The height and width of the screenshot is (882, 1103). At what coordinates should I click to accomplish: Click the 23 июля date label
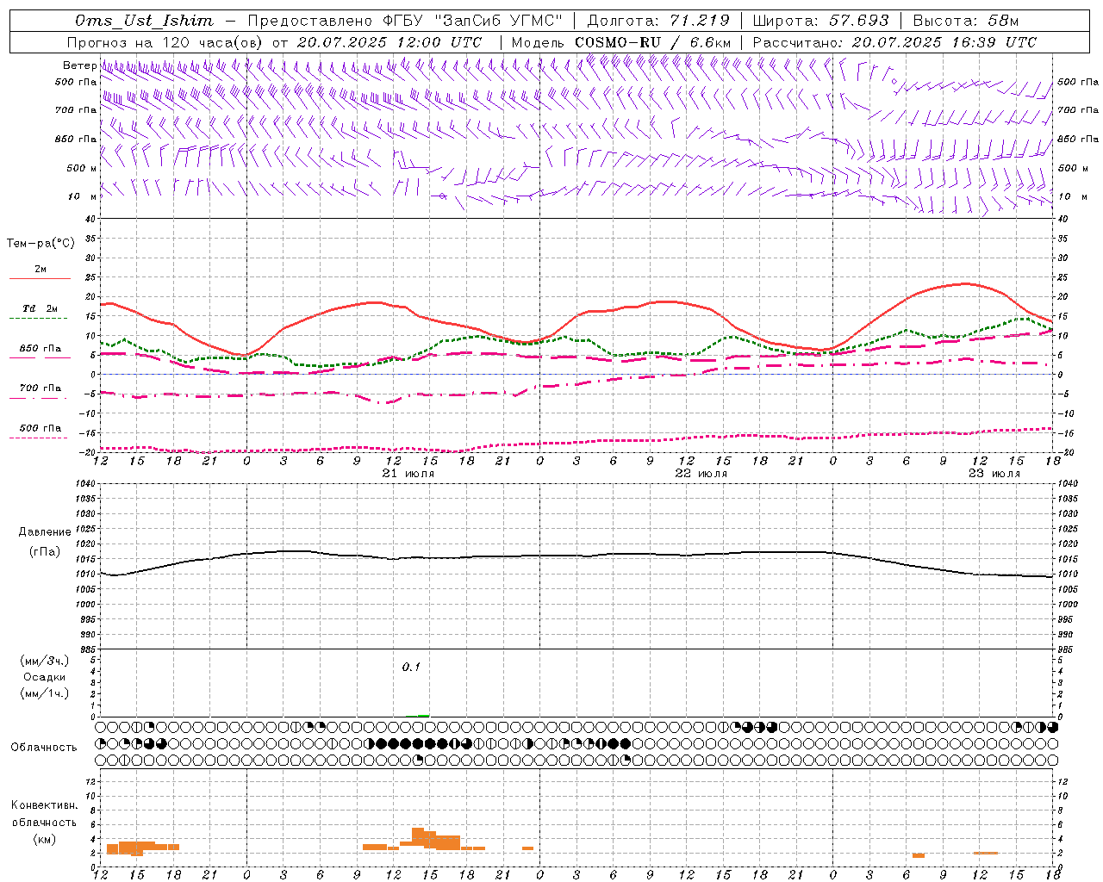[x=994, y=474]
